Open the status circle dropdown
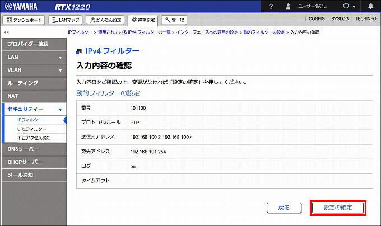This screenshot has height=226, width=381. point(349,6)
